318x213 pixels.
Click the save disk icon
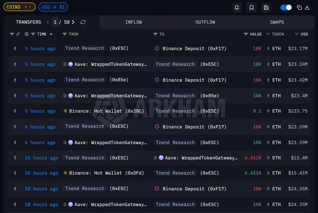pos(266,7)
